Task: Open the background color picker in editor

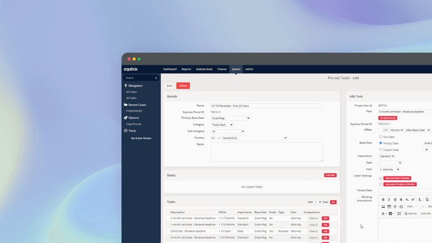Action: (391, 214)
